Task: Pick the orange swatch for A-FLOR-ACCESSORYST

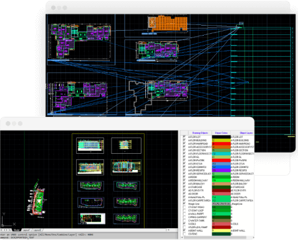Action: (221, 147)
